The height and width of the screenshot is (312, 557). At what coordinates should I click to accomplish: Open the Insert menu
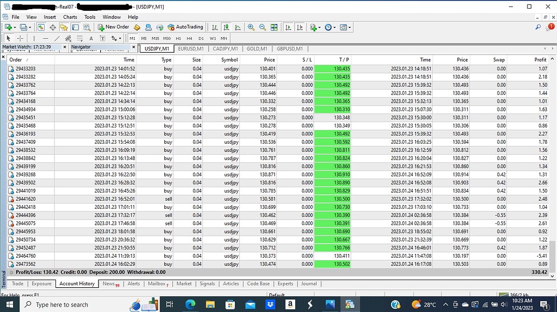[50, 17]
